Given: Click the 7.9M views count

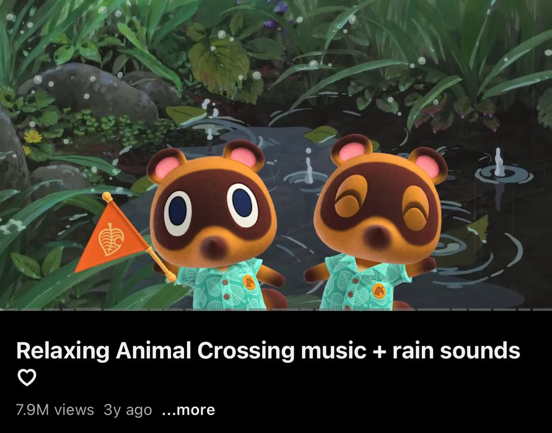Looking at the screenshot, I should [x=55, y=410].
